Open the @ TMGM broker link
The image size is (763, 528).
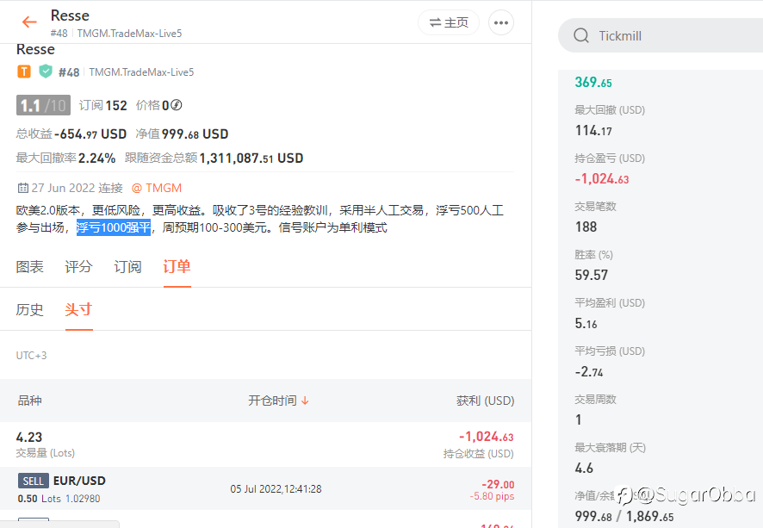[x=157, y=188]
